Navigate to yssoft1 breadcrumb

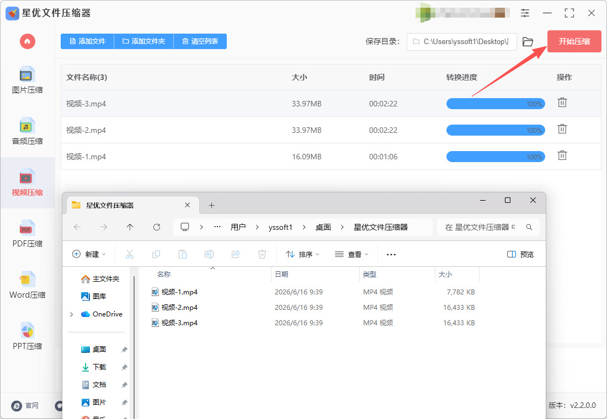(x=280, y=227)
